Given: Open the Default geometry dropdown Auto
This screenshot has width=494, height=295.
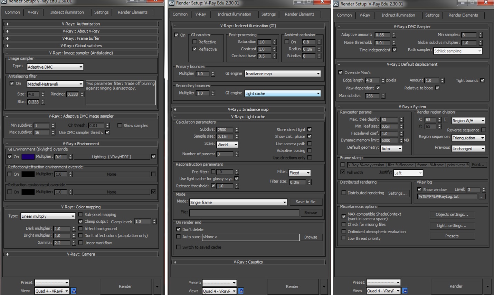Looking at the screenshot, I should pyautogui.click(x=391, y=148).
